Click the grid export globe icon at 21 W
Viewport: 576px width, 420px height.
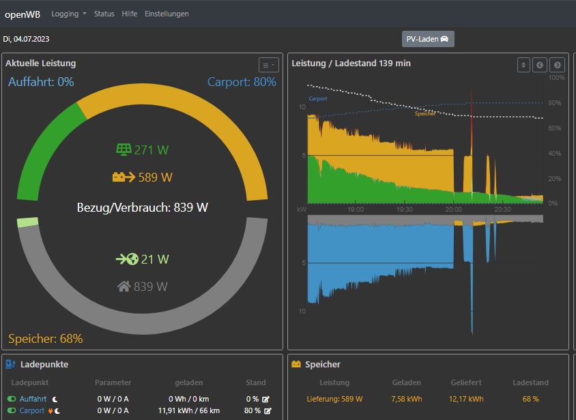[x=127, y=259]
